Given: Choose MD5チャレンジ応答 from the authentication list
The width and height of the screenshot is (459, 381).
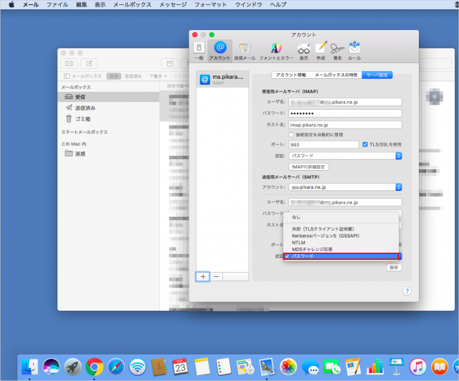Looking at the screenshot, I should (313, 249).
